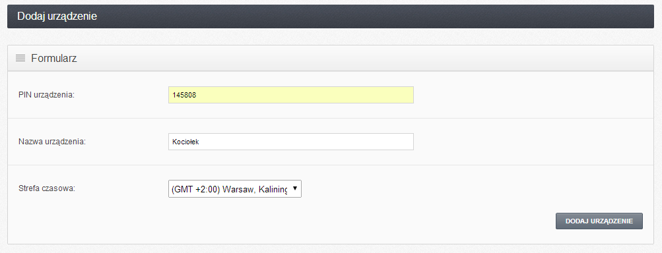Viewport: 662px width, 253px height.
Task: Focus the Nazwa urządzenia input field
Action: coord(291,142)
